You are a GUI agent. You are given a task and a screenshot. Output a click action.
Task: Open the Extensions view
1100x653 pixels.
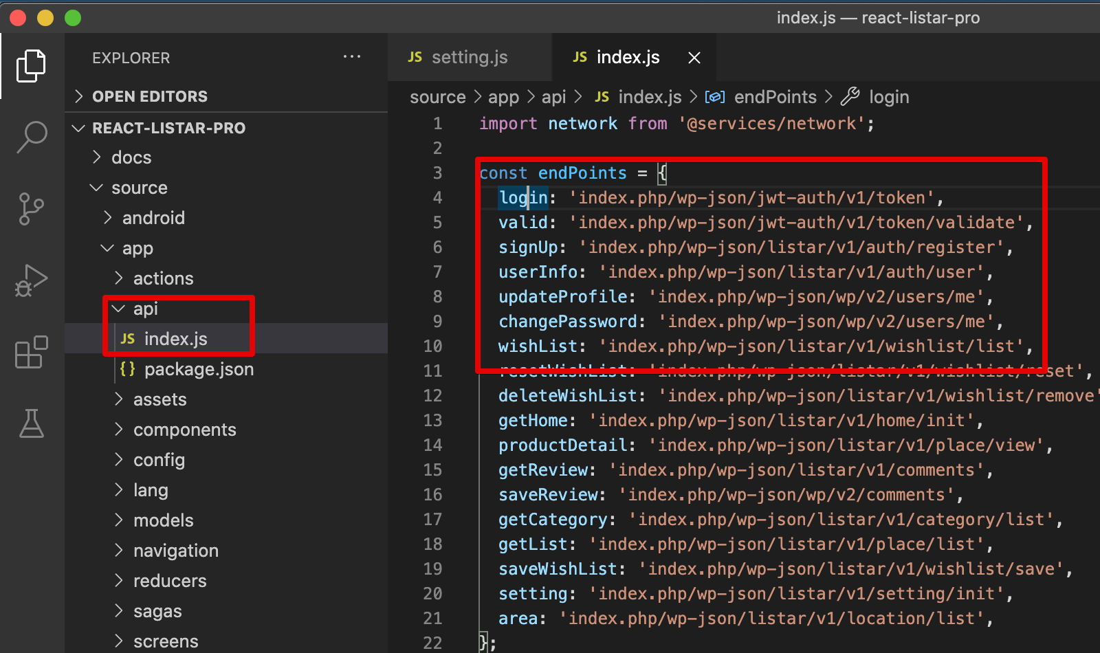pos(32,352)
